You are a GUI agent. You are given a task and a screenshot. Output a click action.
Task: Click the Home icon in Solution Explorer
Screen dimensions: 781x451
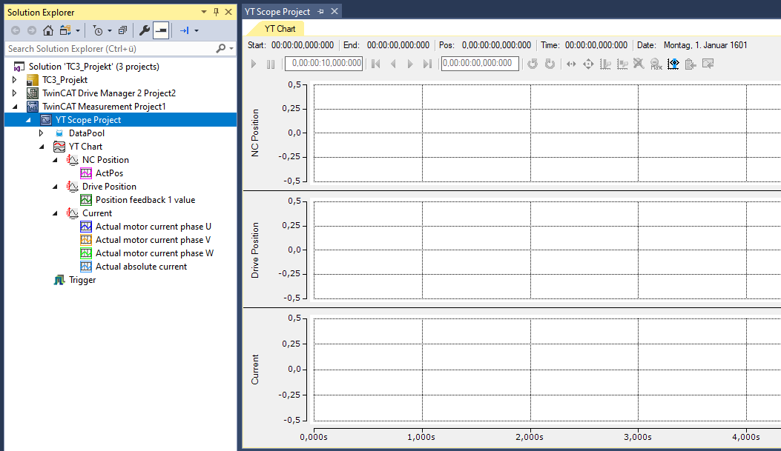(x=48, y=30)
